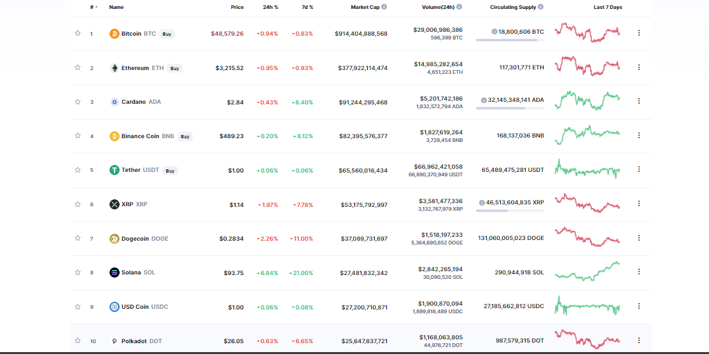Open the Cardano ADA coin page link
This screenshot has height=354, width=709.
[x=141, y=102]
